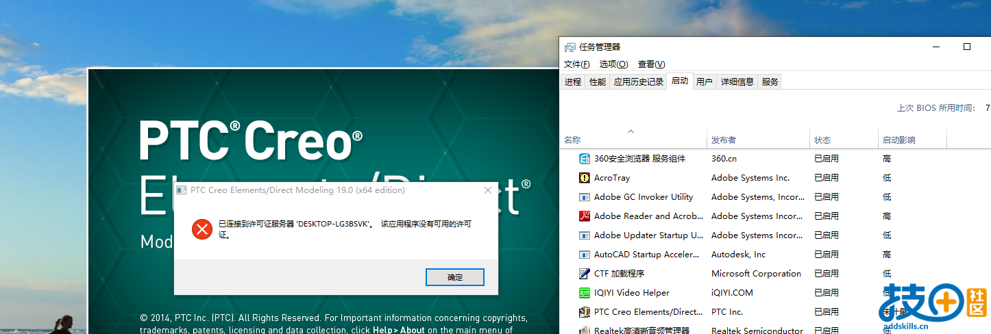The width and height of the screenshot is (991, 334).
Task: Select the PTC Creo Elements/Direct... startup entry
Action: point(648,312)
